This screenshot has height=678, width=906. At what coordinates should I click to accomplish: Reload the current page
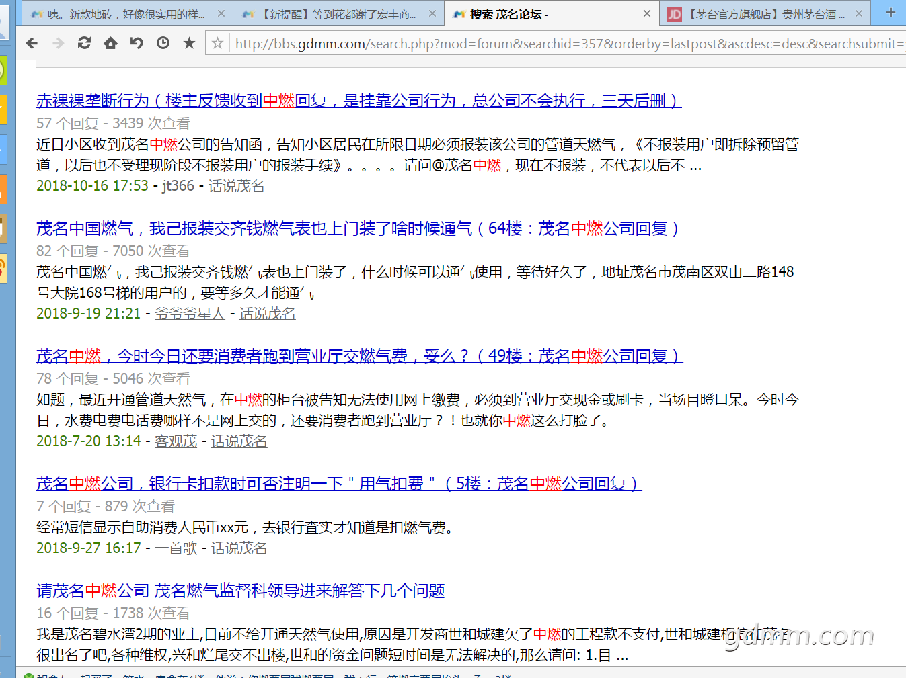[x=84, y=43]
